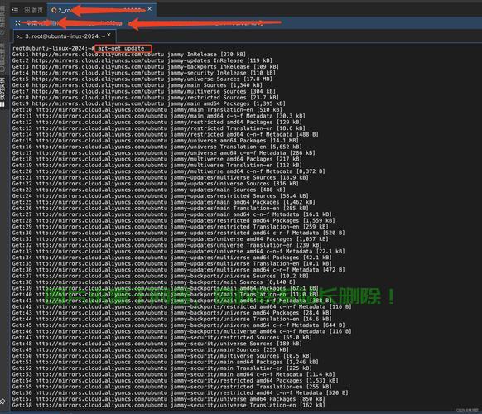The image size is (482, 414).
Task: Click line Get:37 jammy-backports/universe Sources
Action: click(160, 276)
